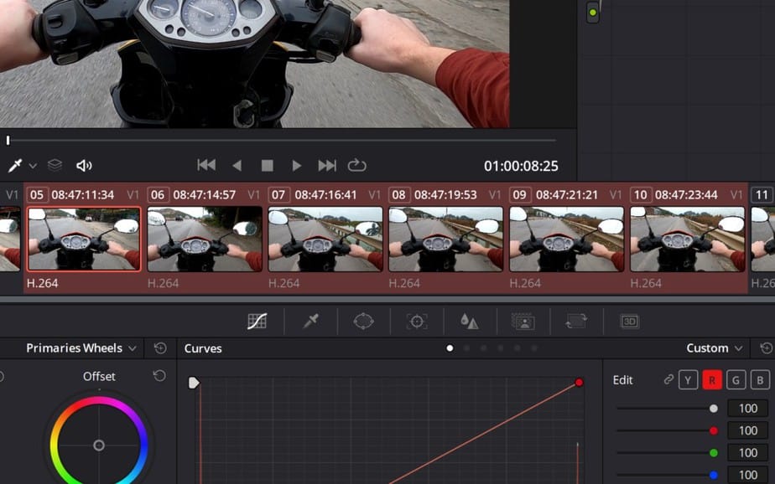Click the white handle at the curve editor's top-left
This screenshot has width=775, height=484.
click(194, 383)
